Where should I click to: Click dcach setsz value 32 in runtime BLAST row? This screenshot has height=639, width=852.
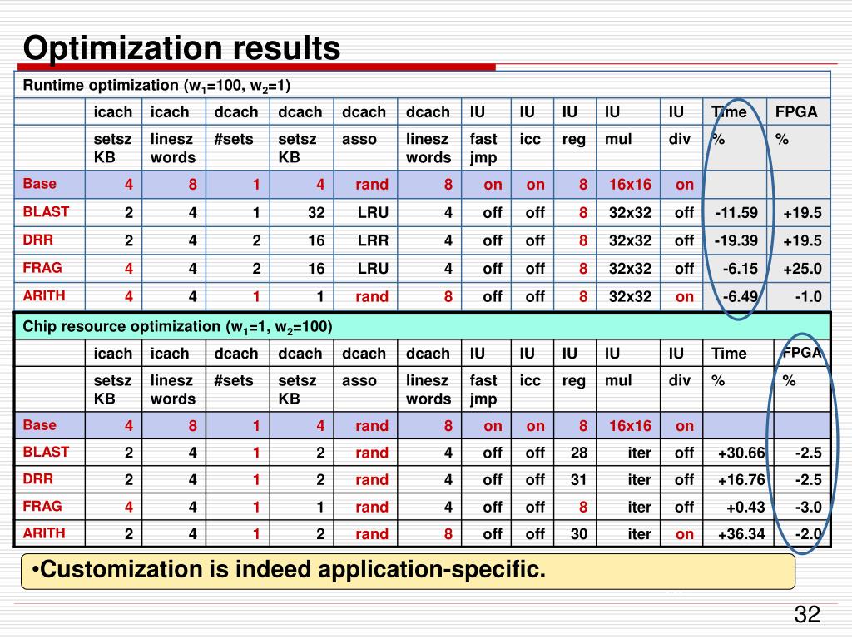pos(316,212)
